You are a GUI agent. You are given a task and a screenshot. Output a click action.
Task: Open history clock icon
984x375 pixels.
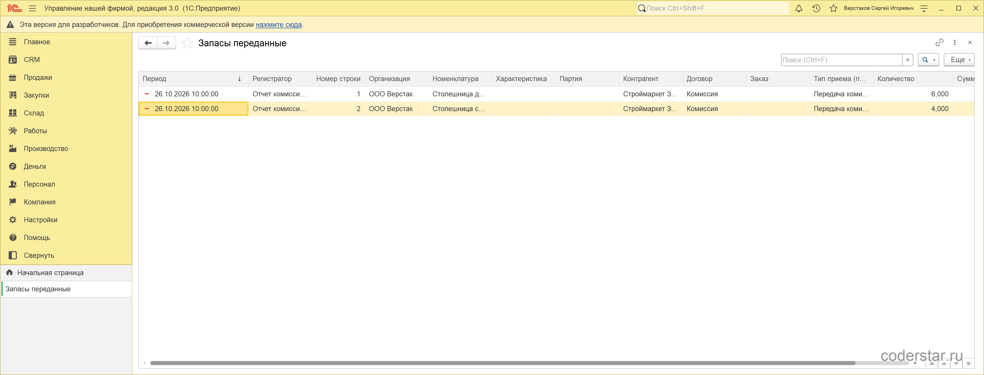pyautogui.click(x=816, y=8)
